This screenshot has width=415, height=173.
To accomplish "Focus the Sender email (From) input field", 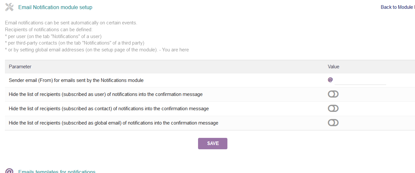I will (x=360, y=80).
